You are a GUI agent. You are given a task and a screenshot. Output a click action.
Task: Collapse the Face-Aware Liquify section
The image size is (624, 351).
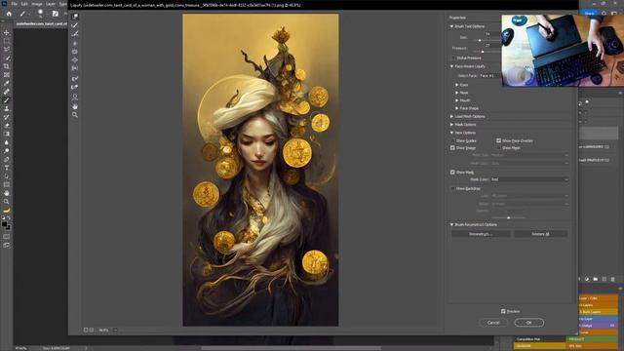click(451, 66)
